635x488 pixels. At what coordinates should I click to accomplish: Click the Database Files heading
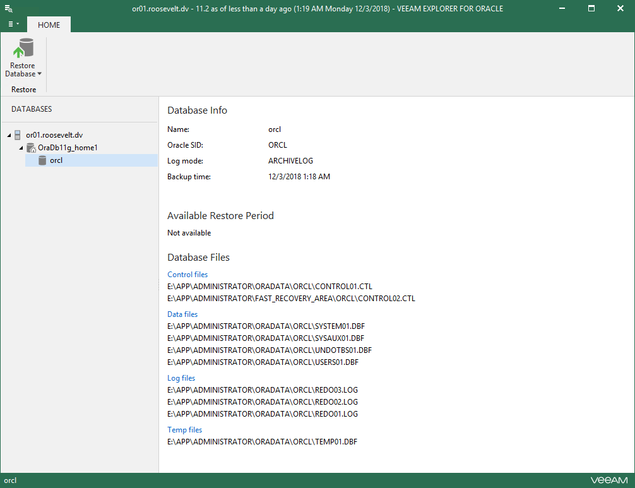[x=198, y=257]
